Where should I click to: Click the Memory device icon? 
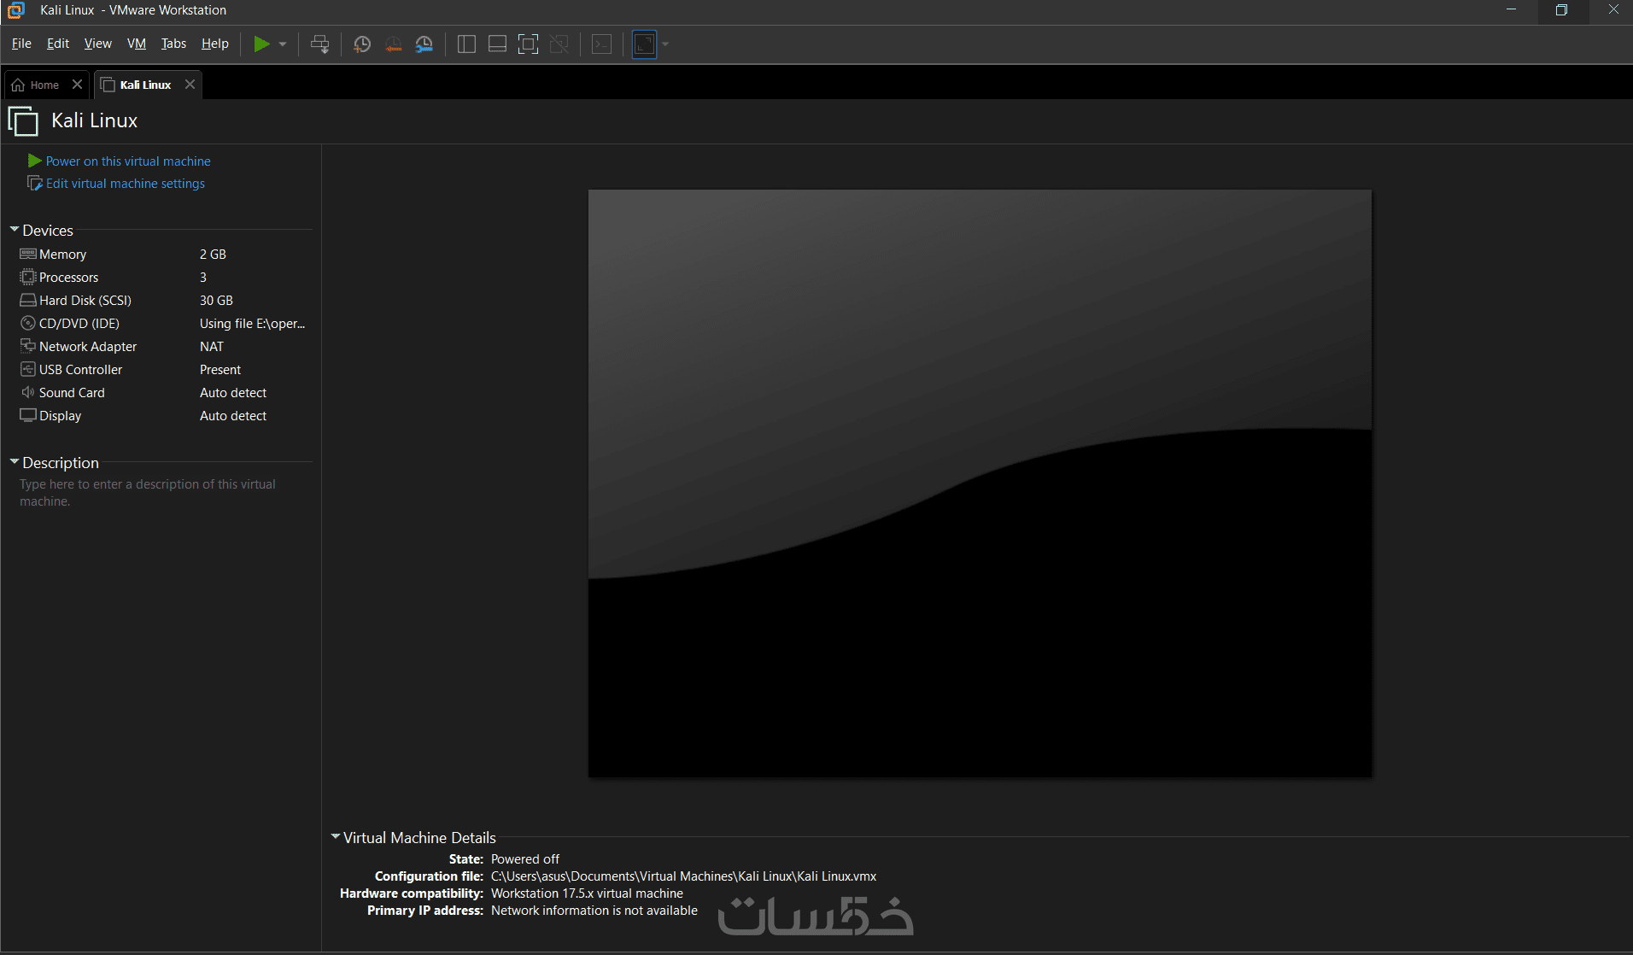pyautogui.click(x=28, y=254)
